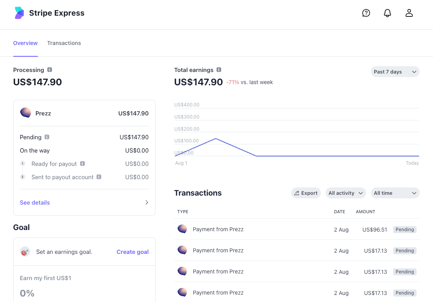Click info icon next to Processing
Screen dimensions: 433x302
point(50,70)
